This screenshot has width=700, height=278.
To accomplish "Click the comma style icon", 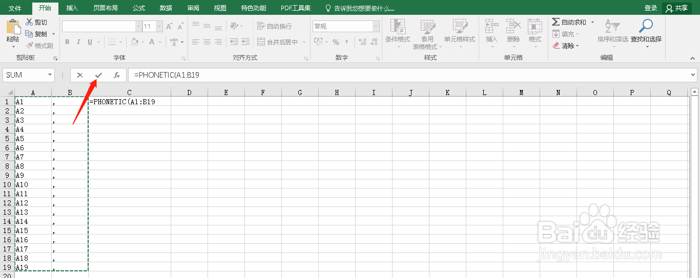I will 347,42.
